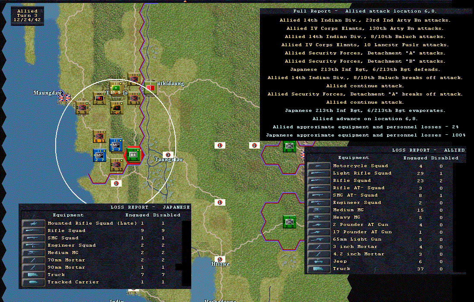The height and width of the screenshot is (302, 474).
Task: Click the Japanese 'Disabled' column header
Action: click(x=167, y=215)
